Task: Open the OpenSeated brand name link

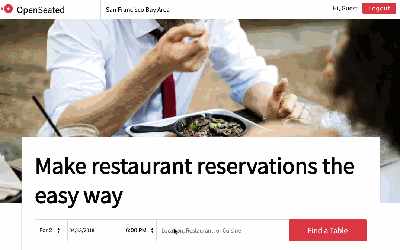Action: click(41, 10)
